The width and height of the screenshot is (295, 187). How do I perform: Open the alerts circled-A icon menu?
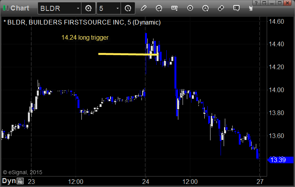205,8
